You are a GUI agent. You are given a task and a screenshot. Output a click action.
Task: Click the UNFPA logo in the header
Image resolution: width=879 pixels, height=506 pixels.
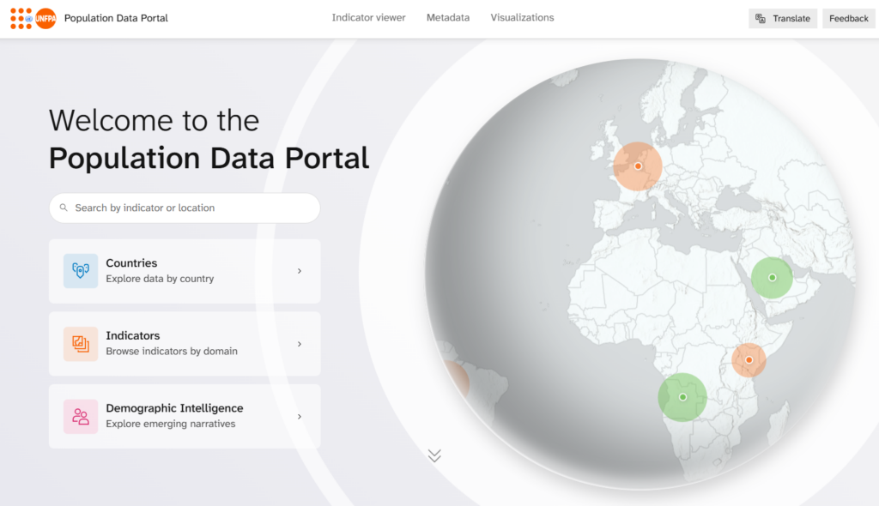[33, 18]
